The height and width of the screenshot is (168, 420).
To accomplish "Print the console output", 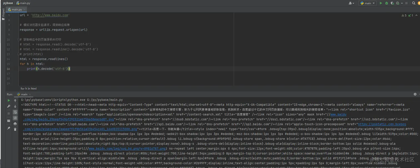I will pos(15,124).
